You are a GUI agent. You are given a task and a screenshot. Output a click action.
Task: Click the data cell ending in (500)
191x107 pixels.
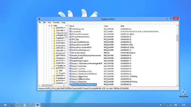pos(127,45)
